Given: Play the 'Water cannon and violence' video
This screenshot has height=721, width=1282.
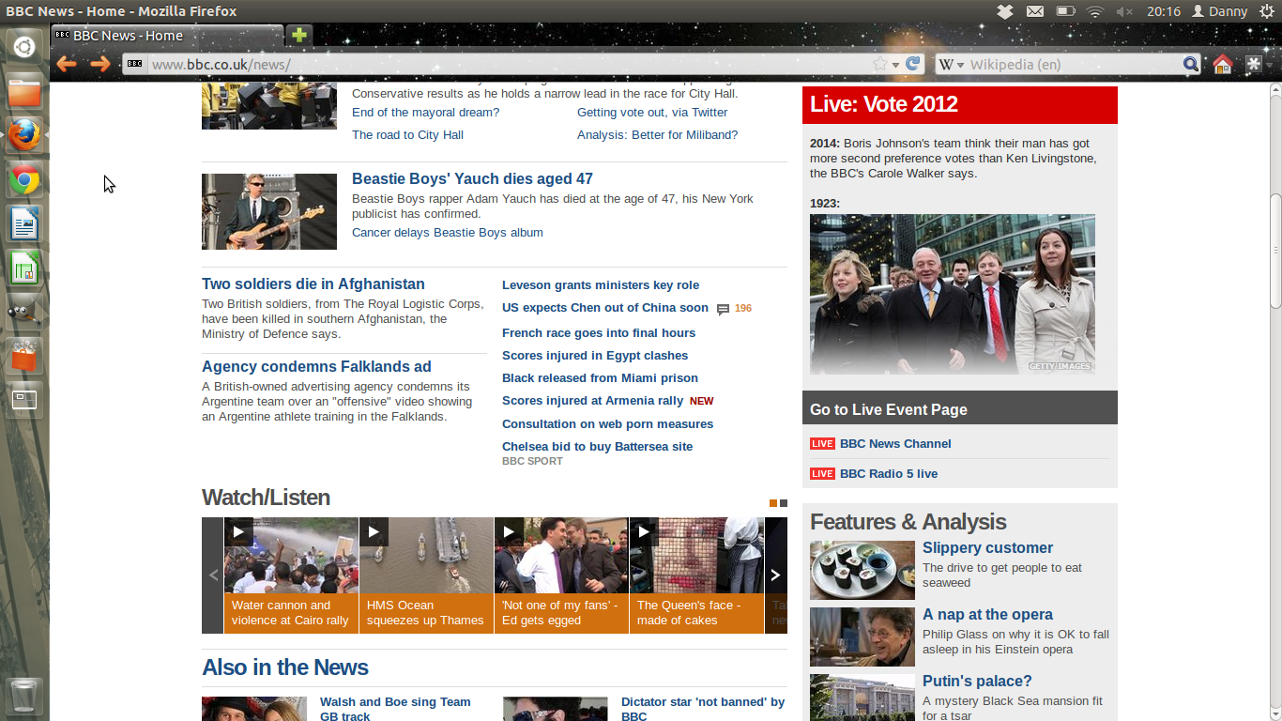Looking at the screenshot, I should pos(291,575).
